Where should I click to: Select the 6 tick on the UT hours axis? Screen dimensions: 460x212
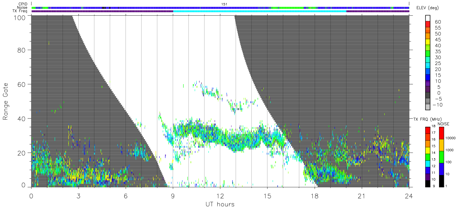point(125,196)
